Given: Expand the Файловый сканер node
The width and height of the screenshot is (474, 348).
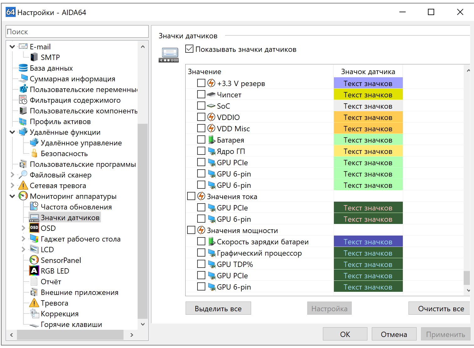Looking at the screenshot, I should (12, 175).
